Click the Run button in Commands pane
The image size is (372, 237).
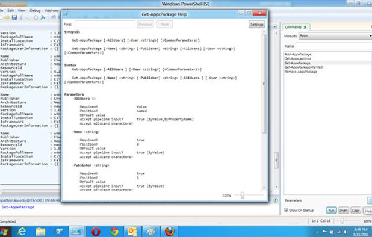point(331,210)
